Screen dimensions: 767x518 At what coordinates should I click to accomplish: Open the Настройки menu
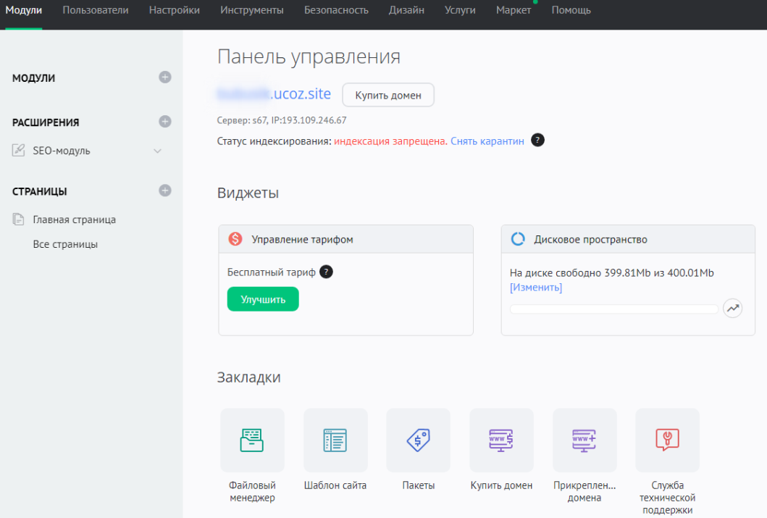click(x=174, y=10)
